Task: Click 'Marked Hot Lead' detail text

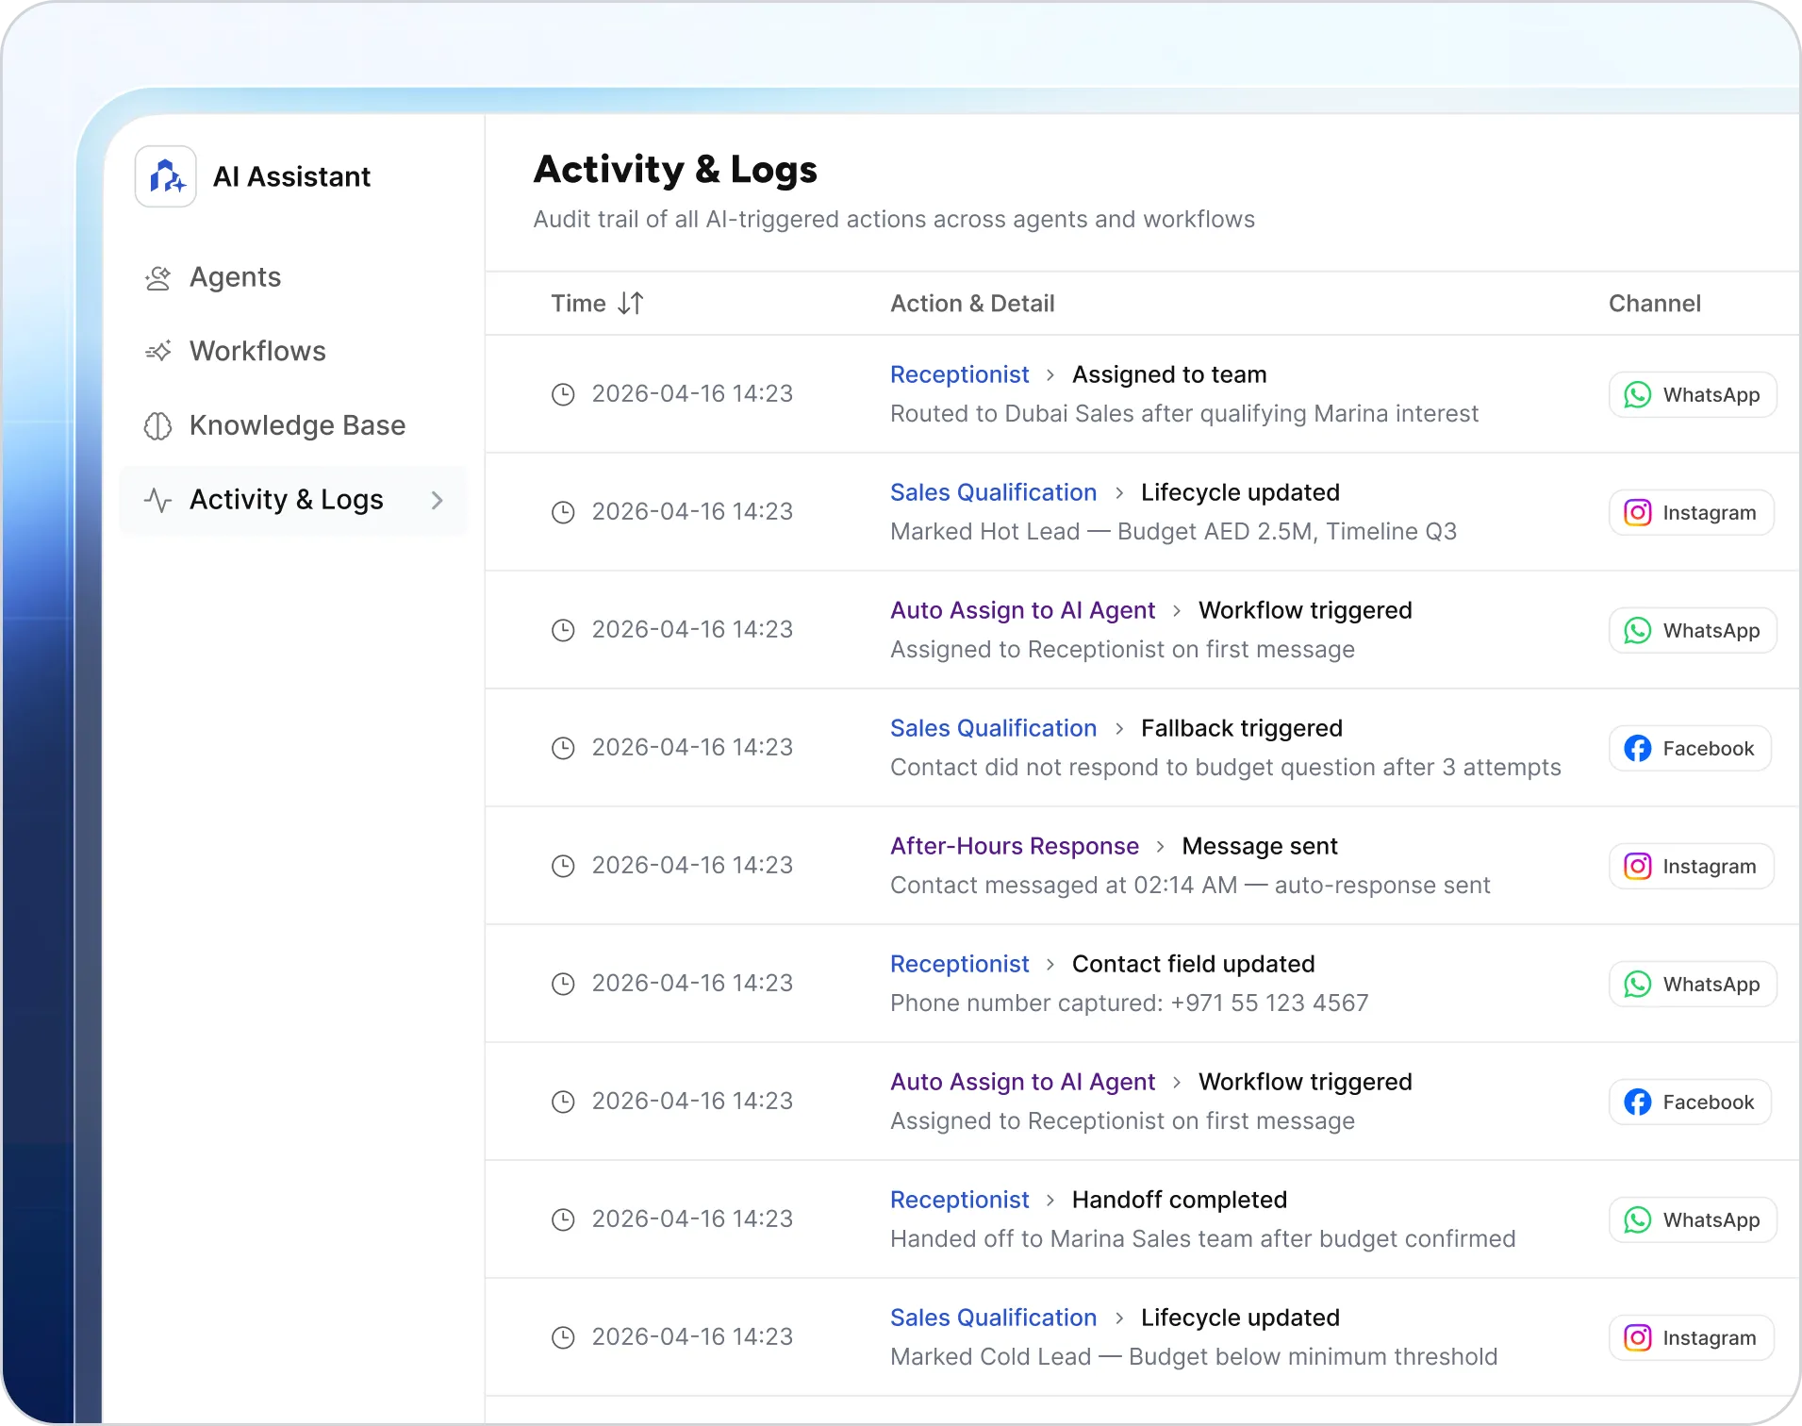Action: (1173, 531)
